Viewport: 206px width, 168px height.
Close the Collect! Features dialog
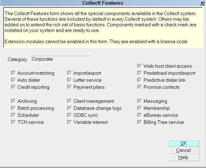tap(202, 3)
